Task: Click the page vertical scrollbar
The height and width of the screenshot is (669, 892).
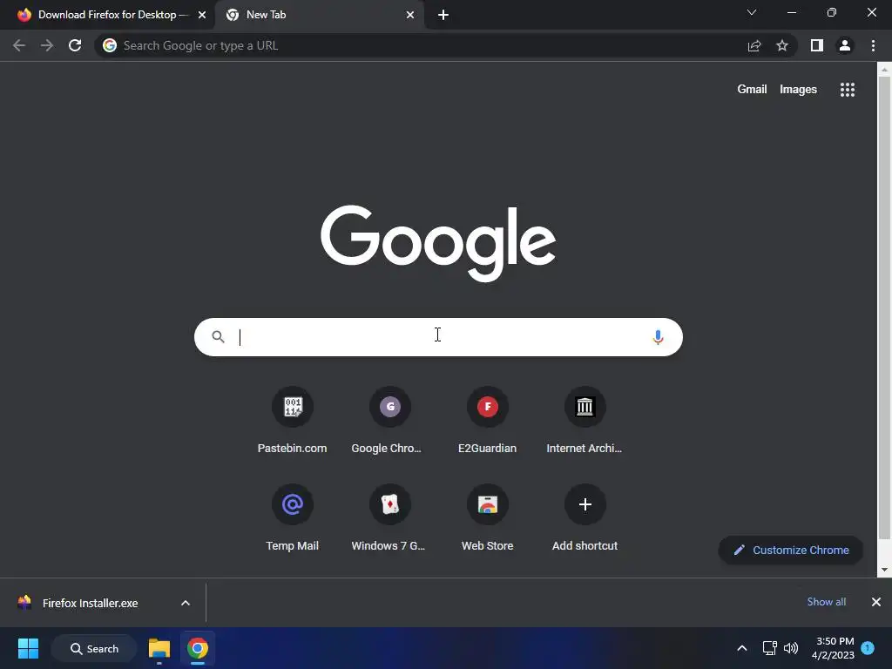Action: tap(884, 307)
